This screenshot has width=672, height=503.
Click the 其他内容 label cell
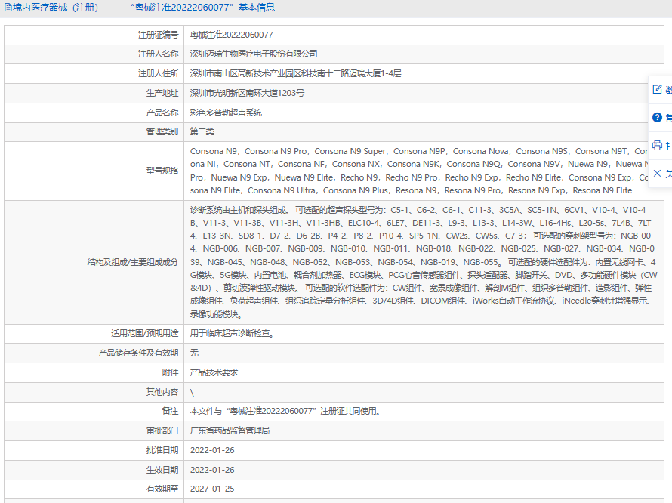click(94, 392)
